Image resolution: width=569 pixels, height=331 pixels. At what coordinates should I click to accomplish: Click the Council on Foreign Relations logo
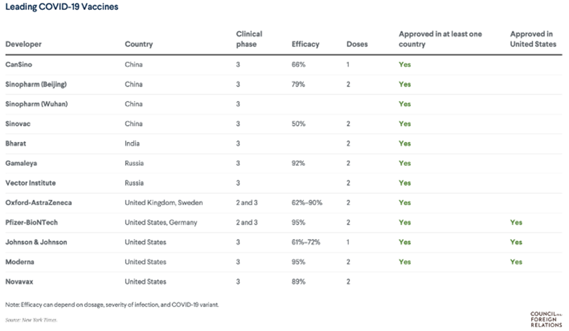coord(546,319)
